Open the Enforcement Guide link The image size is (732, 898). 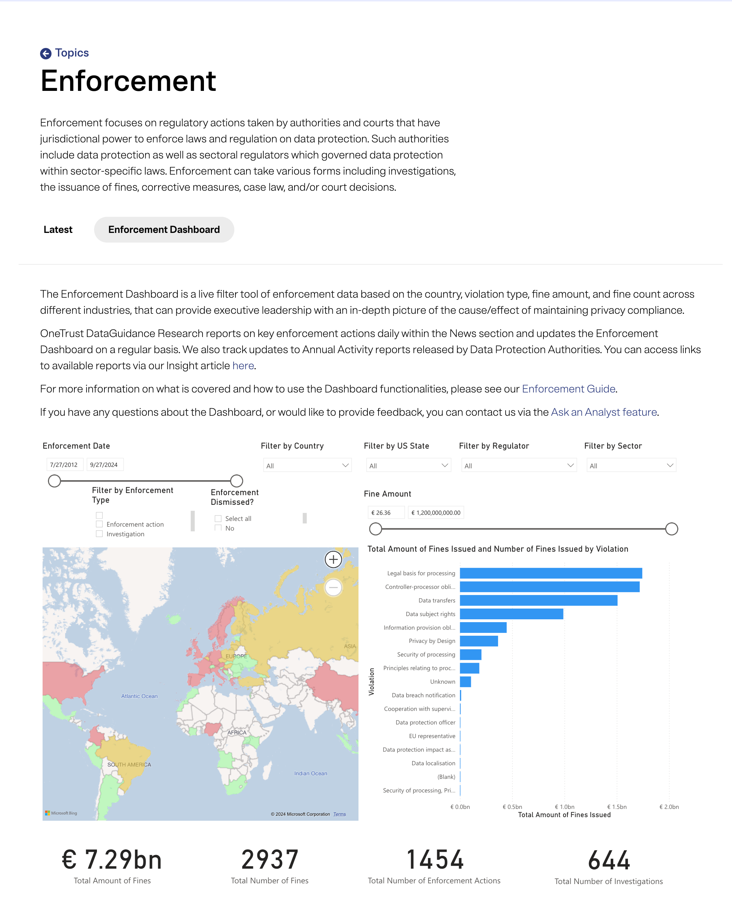pos(568,389)
